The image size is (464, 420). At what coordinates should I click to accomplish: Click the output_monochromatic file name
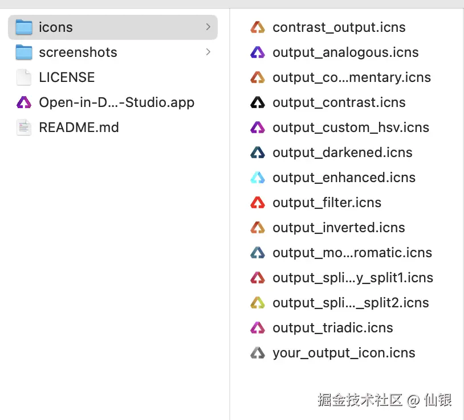pyautogui.click(x=352, y=252)
